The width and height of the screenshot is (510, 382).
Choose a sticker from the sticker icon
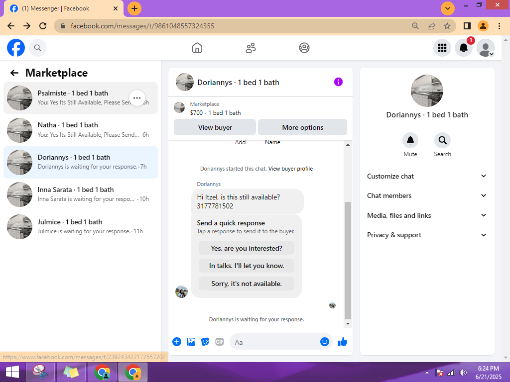(205, 342)
